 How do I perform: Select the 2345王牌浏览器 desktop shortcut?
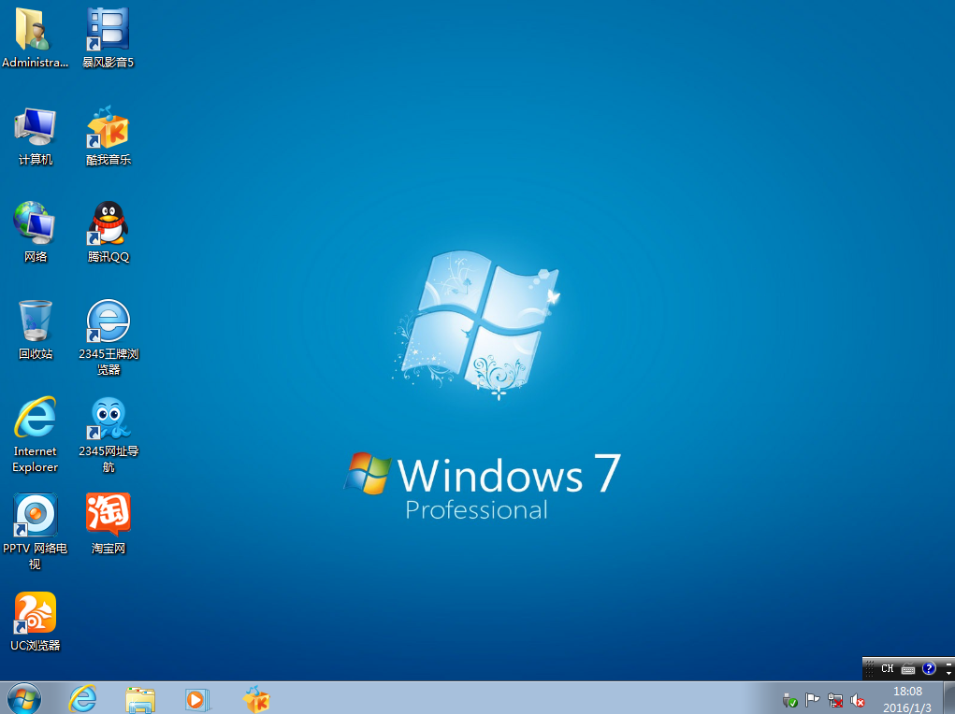tap(108, 337)
